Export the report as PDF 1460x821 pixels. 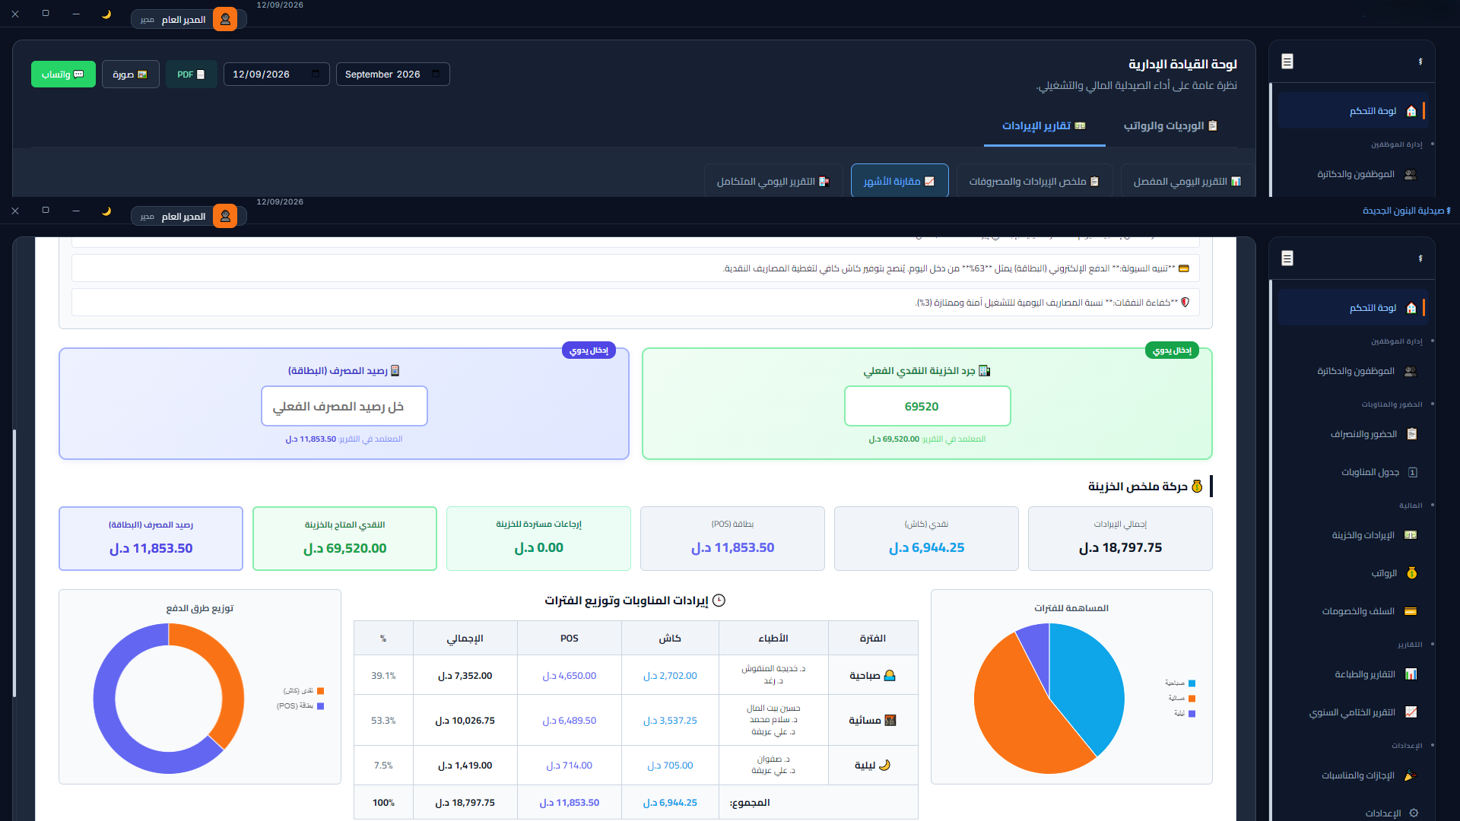(191, 74)
